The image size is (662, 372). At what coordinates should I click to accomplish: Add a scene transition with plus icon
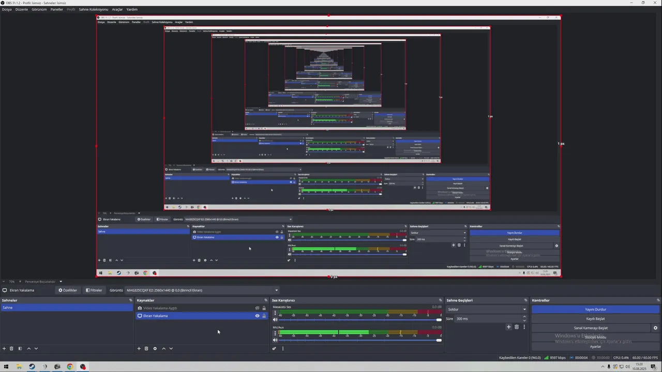coord(509,327)
